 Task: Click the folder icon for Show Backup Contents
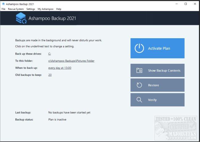[139, 70]
